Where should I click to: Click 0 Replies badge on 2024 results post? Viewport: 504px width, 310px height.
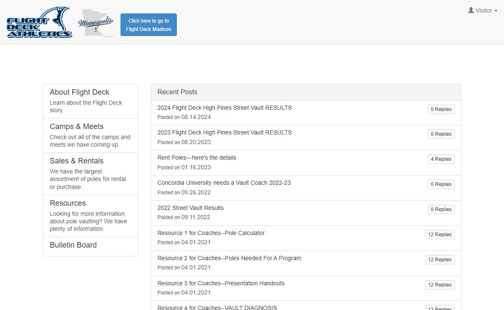tap(441, 109)
